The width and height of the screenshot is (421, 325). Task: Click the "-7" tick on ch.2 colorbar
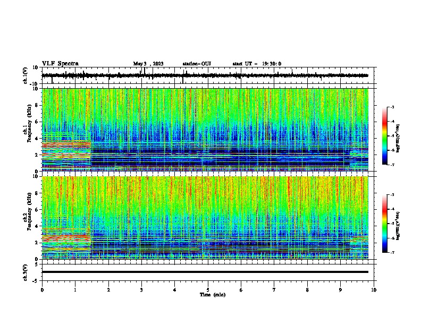tap(392, 252)
